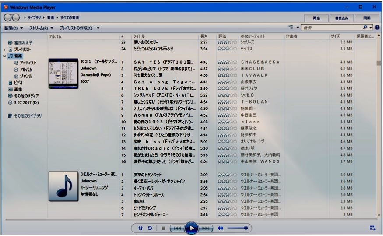This screenshot has height=236, width=383.
Task: Rate 夜空のトランペット track with stars
Action: pos(227,175)
